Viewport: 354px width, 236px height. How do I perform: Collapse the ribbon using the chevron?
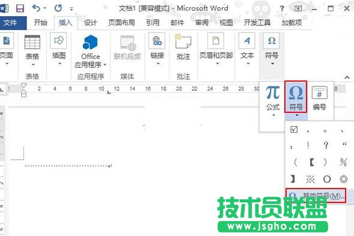347,77
